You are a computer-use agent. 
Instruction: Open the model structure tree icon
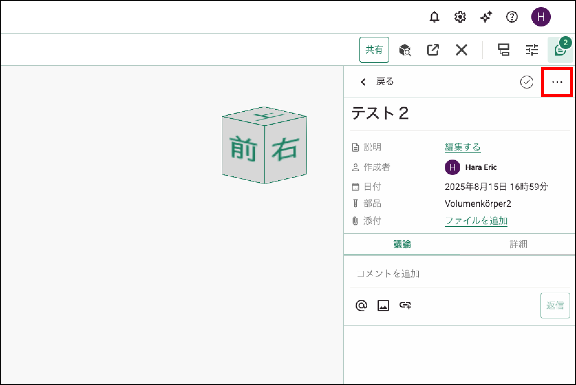tap(503, 50)
